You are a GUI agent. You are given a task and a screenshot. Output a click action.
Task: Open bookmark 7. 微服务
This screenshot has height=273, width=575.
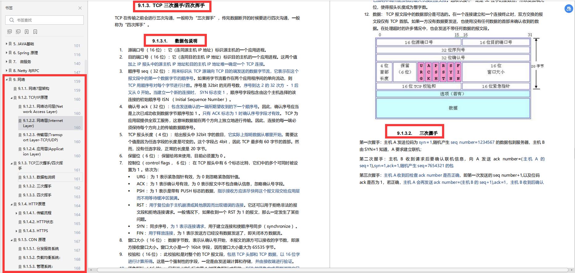[22, 62]
